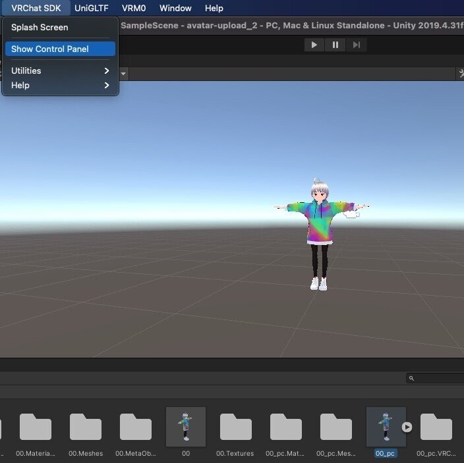Select the 00_pc avatar thumbnail

click(386, 427)
